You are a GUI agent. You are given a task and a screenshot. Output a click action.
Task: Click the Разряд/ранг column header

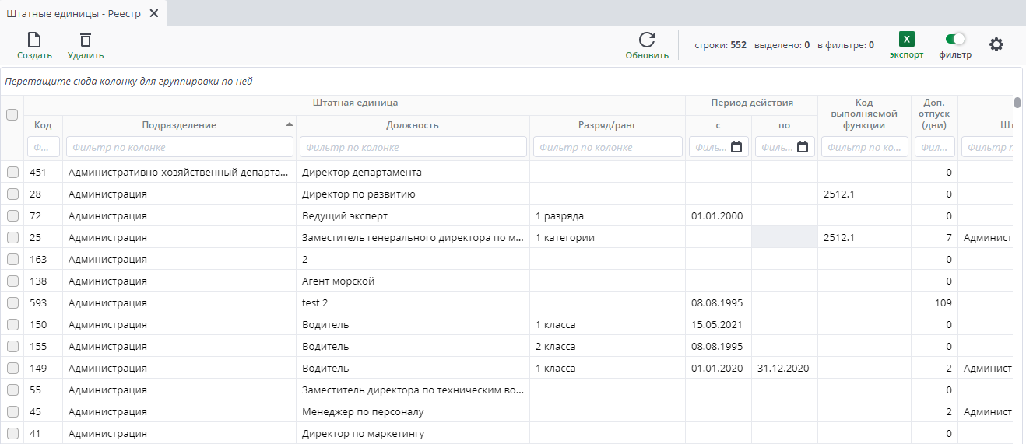click(607, 125)
